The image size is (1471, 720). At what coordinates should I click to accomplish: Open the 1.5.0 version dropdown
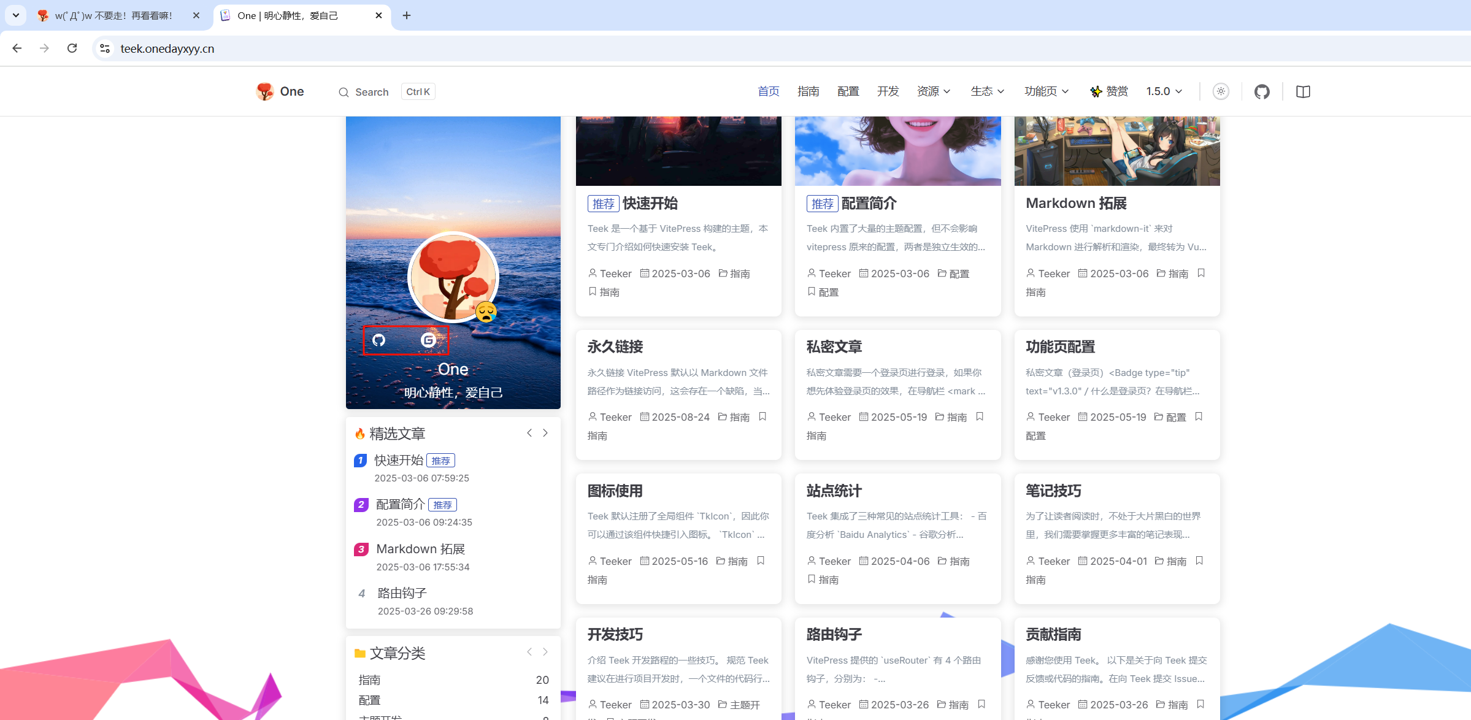tap(1164, 91)
